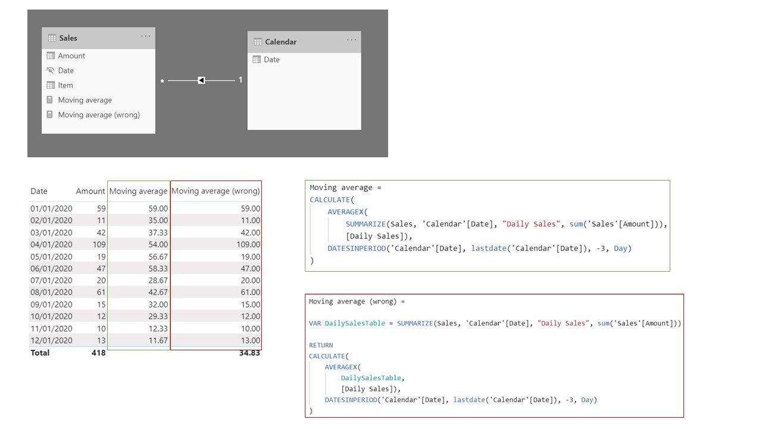The height and width of the screenshot is (429, 762).
Task: Click the 11.67 moving average value
Action: click(158, 340)
